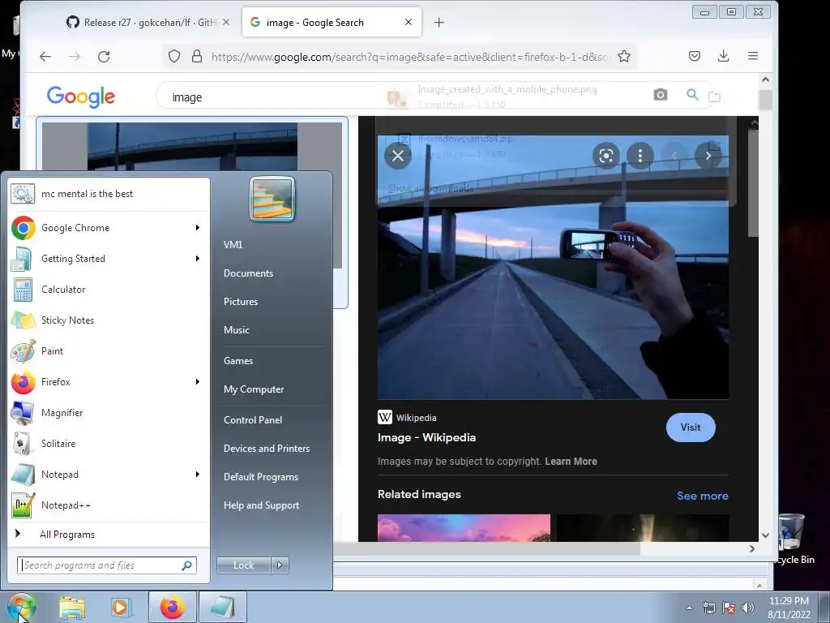
Task: Expand Notepad recent files arrow
Action: tap(198, 474)
